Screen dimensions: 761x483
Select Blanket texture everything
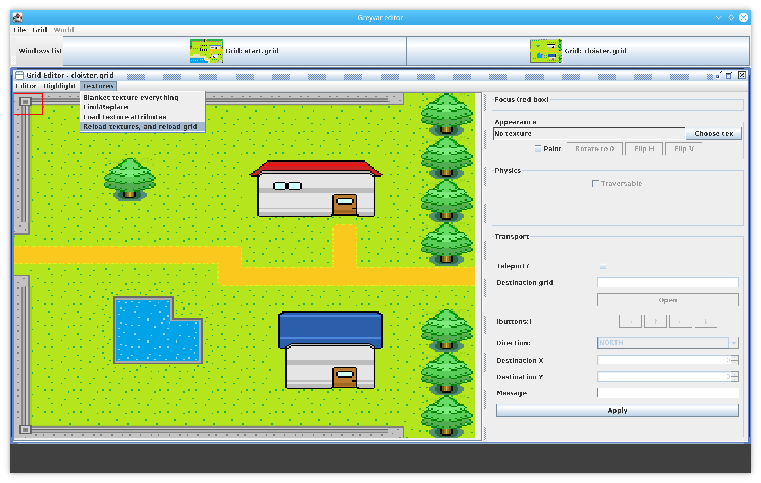[x=143, y=98]
